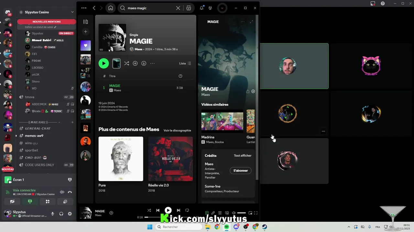Open 'Voir la discographie' link

(x=177, y=130)
